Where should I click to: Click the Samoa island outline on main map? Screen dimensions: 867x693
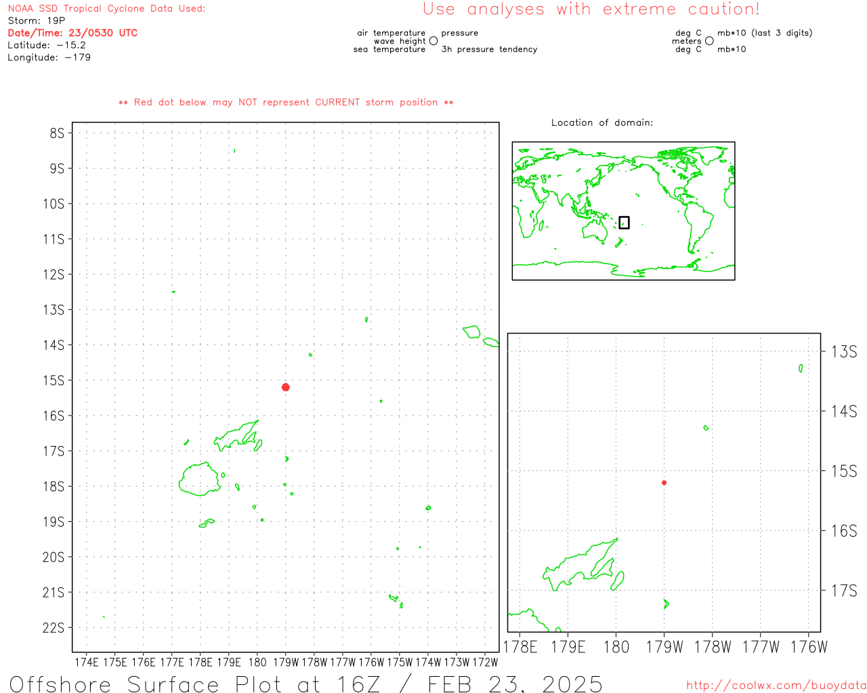pyautogui.click(x=472, y=332)
